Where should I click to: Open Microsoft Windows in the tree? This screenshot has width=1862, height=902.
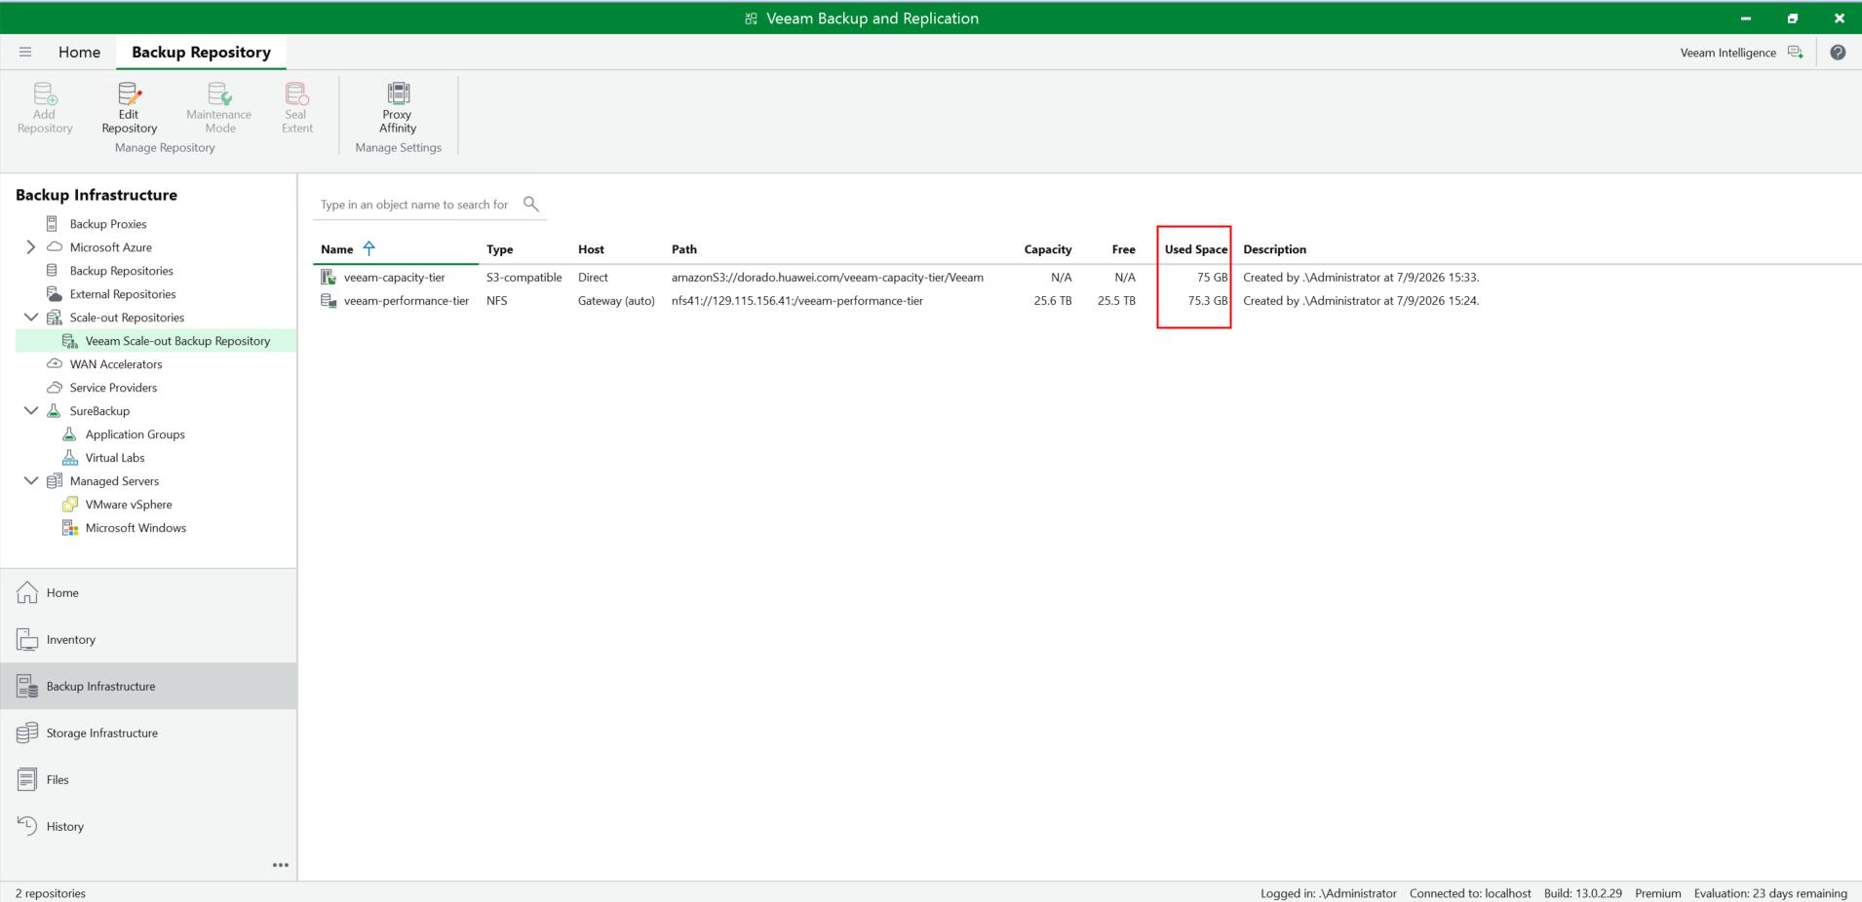(x=136, y=528)
